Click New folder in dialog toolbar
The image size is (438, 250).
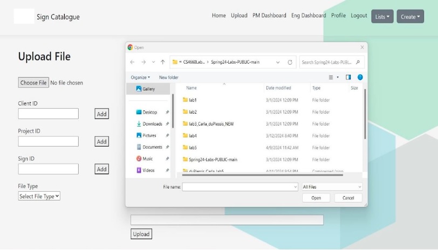pyautogui.click(x=169, y=77)
